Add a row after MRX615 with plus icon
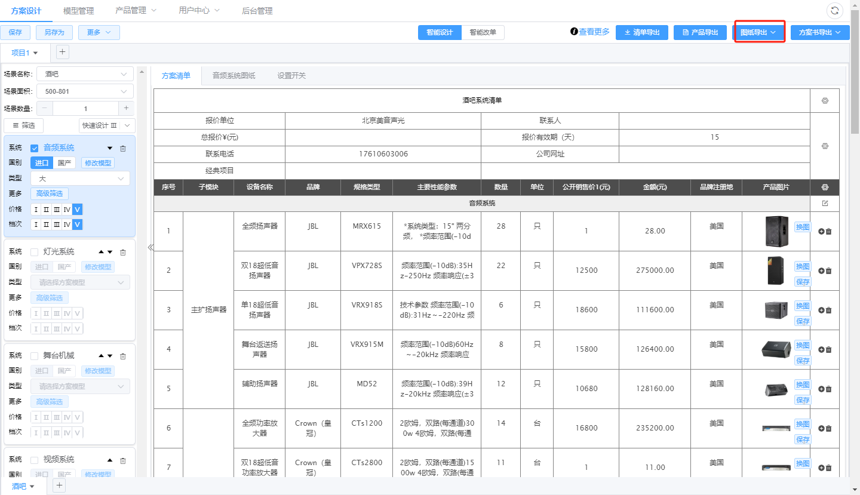The image size is (860, 495). 821,231
